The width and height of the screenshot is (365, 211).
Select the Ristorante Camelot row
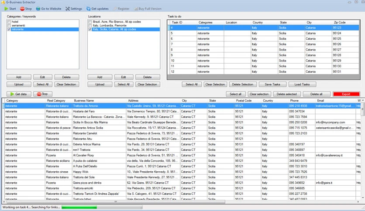click(x=182, y=133)
